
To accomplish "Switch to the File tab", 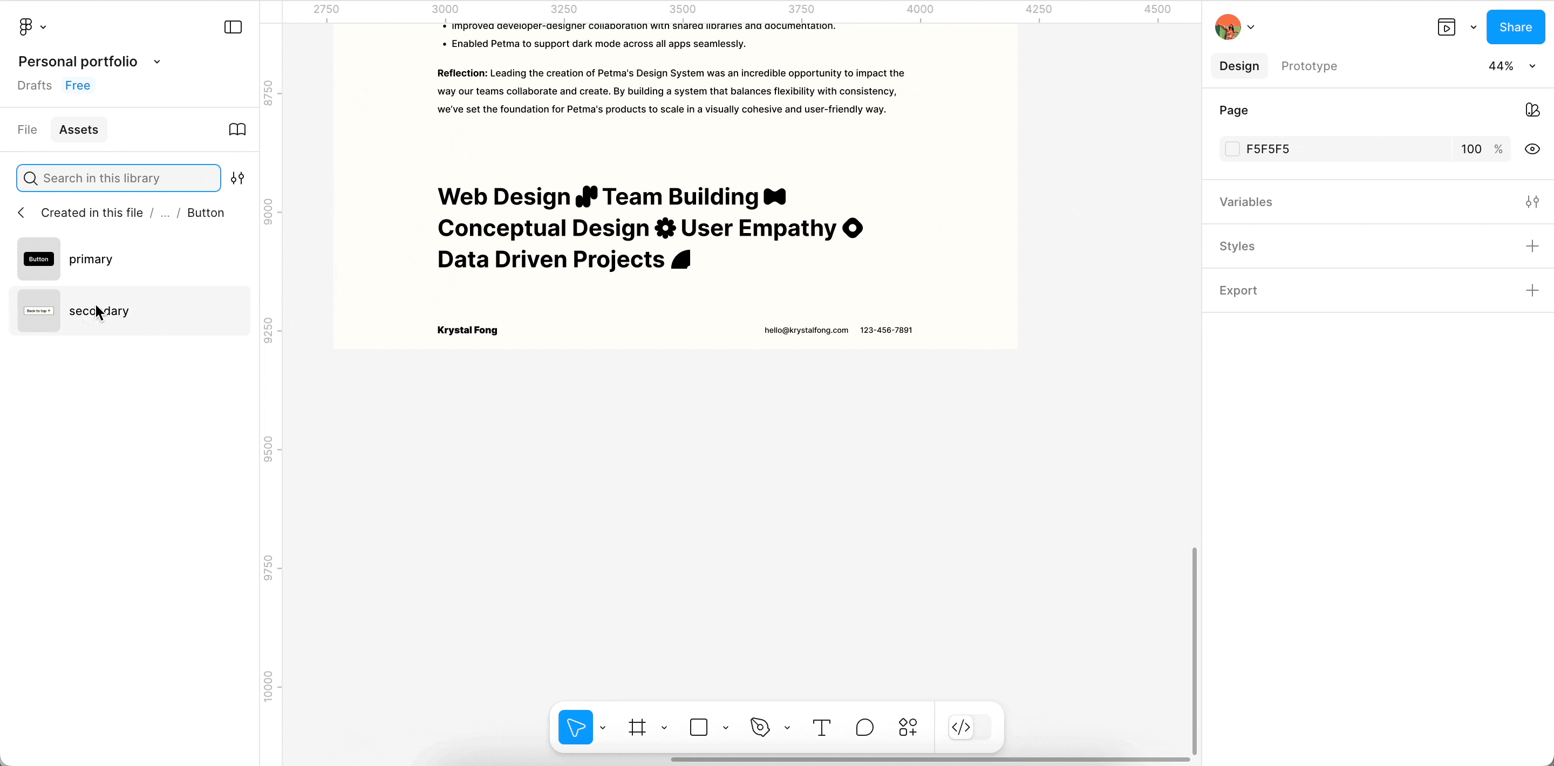I will click(x=27, y=129).
